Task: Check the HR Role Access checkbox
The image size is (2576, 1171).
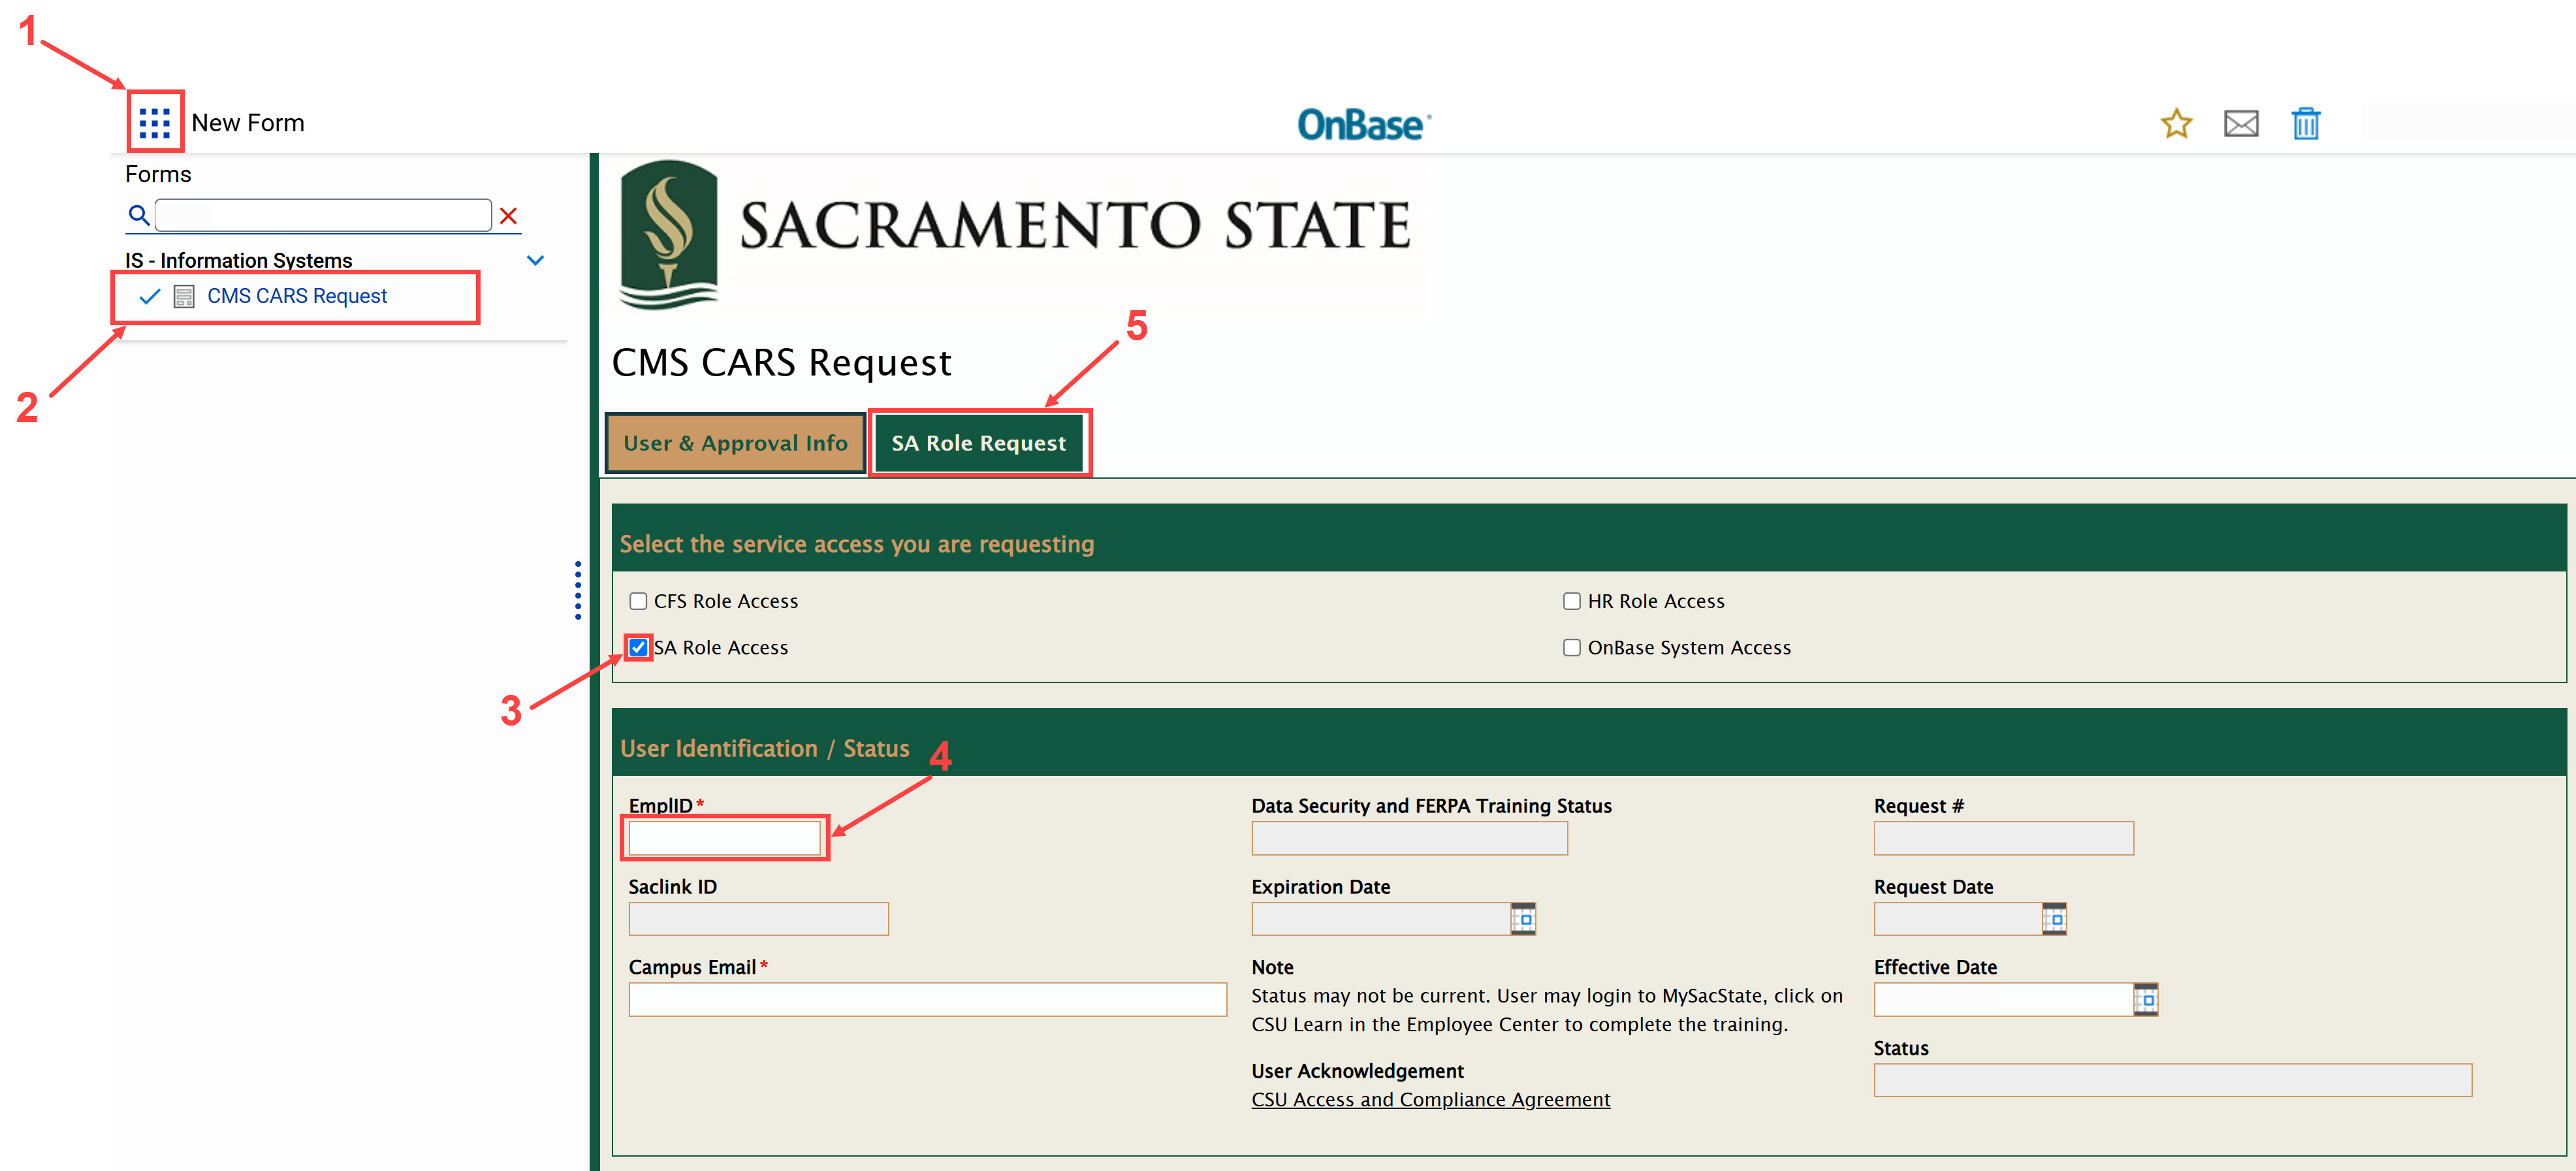Action: pyautogui.click(x=1572, y=601)
